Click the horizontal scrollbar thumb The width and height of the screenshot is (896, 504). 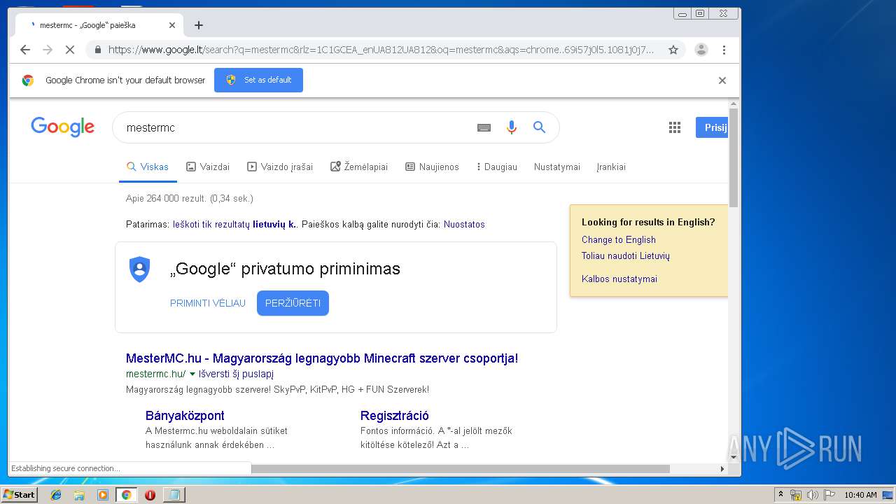coord(461,468)
